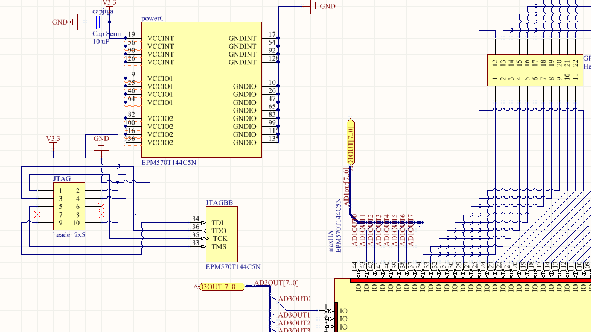Image resolution: width=591 pixels, height=332 pixels.
Task: Click pin number 34 on JTAGBB
Action: point(195,219)
